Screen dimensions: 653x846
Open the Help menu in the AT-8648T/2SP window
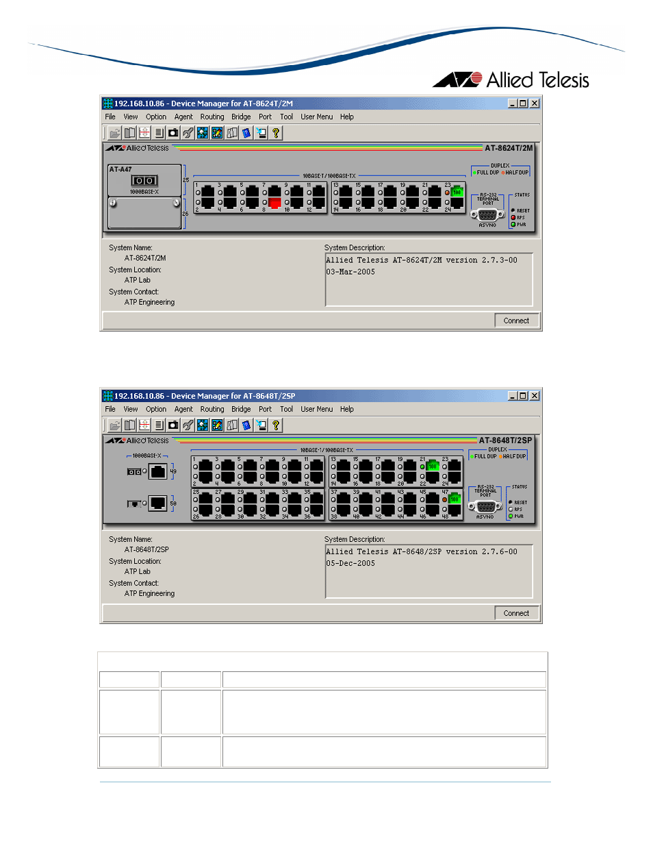click(x=347, y=410)
